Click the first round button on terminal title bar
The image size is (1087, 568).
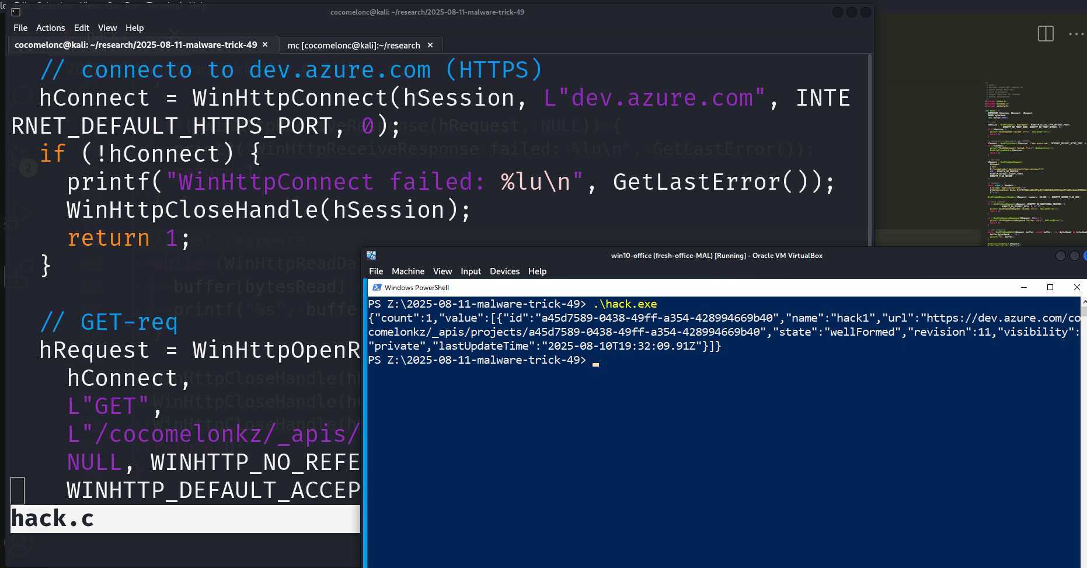pos(838,12)
